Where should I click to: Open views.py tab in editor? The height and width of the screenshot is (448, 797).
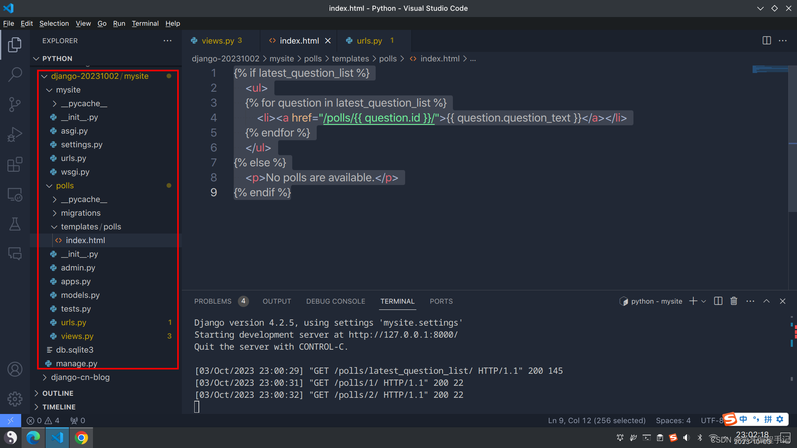218,41
